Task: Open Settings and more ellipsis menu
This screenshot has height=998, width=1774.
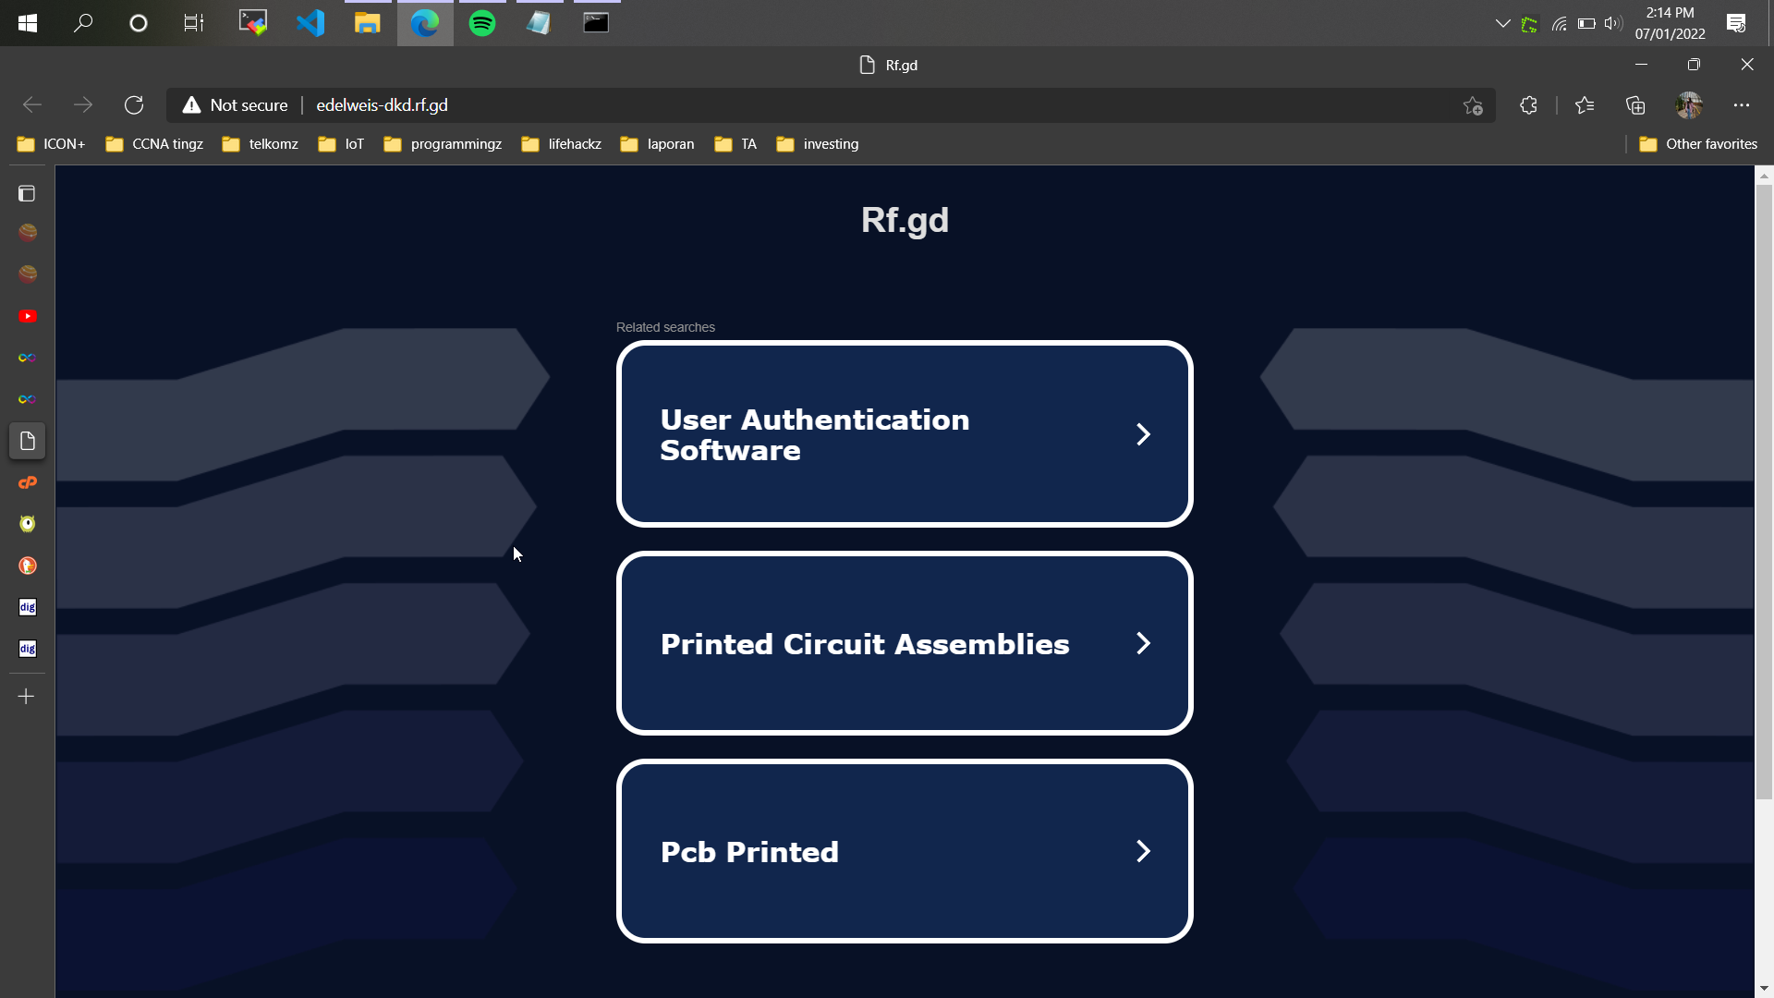Action: pos(1742,105)
